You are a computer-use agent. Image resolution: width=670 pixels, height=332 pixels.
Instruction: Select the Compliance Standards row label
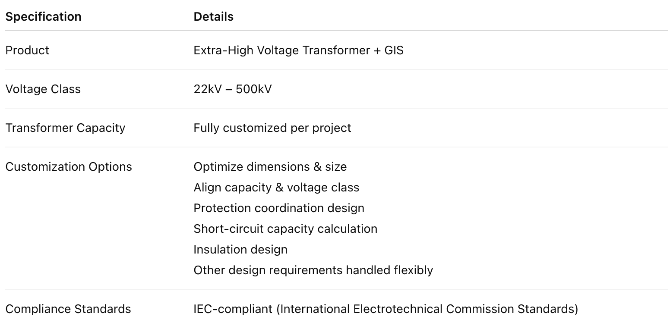[x=68, y=309]
